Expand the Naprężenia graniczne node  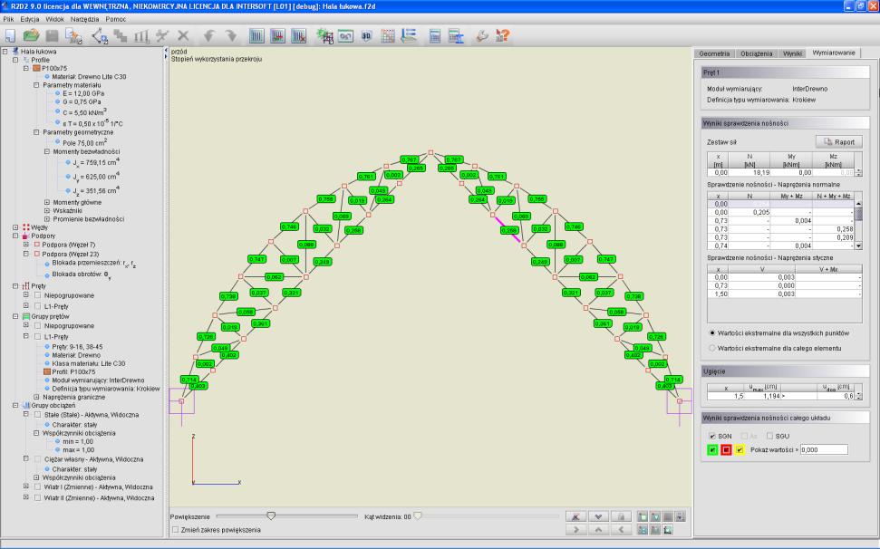(36, 397)
